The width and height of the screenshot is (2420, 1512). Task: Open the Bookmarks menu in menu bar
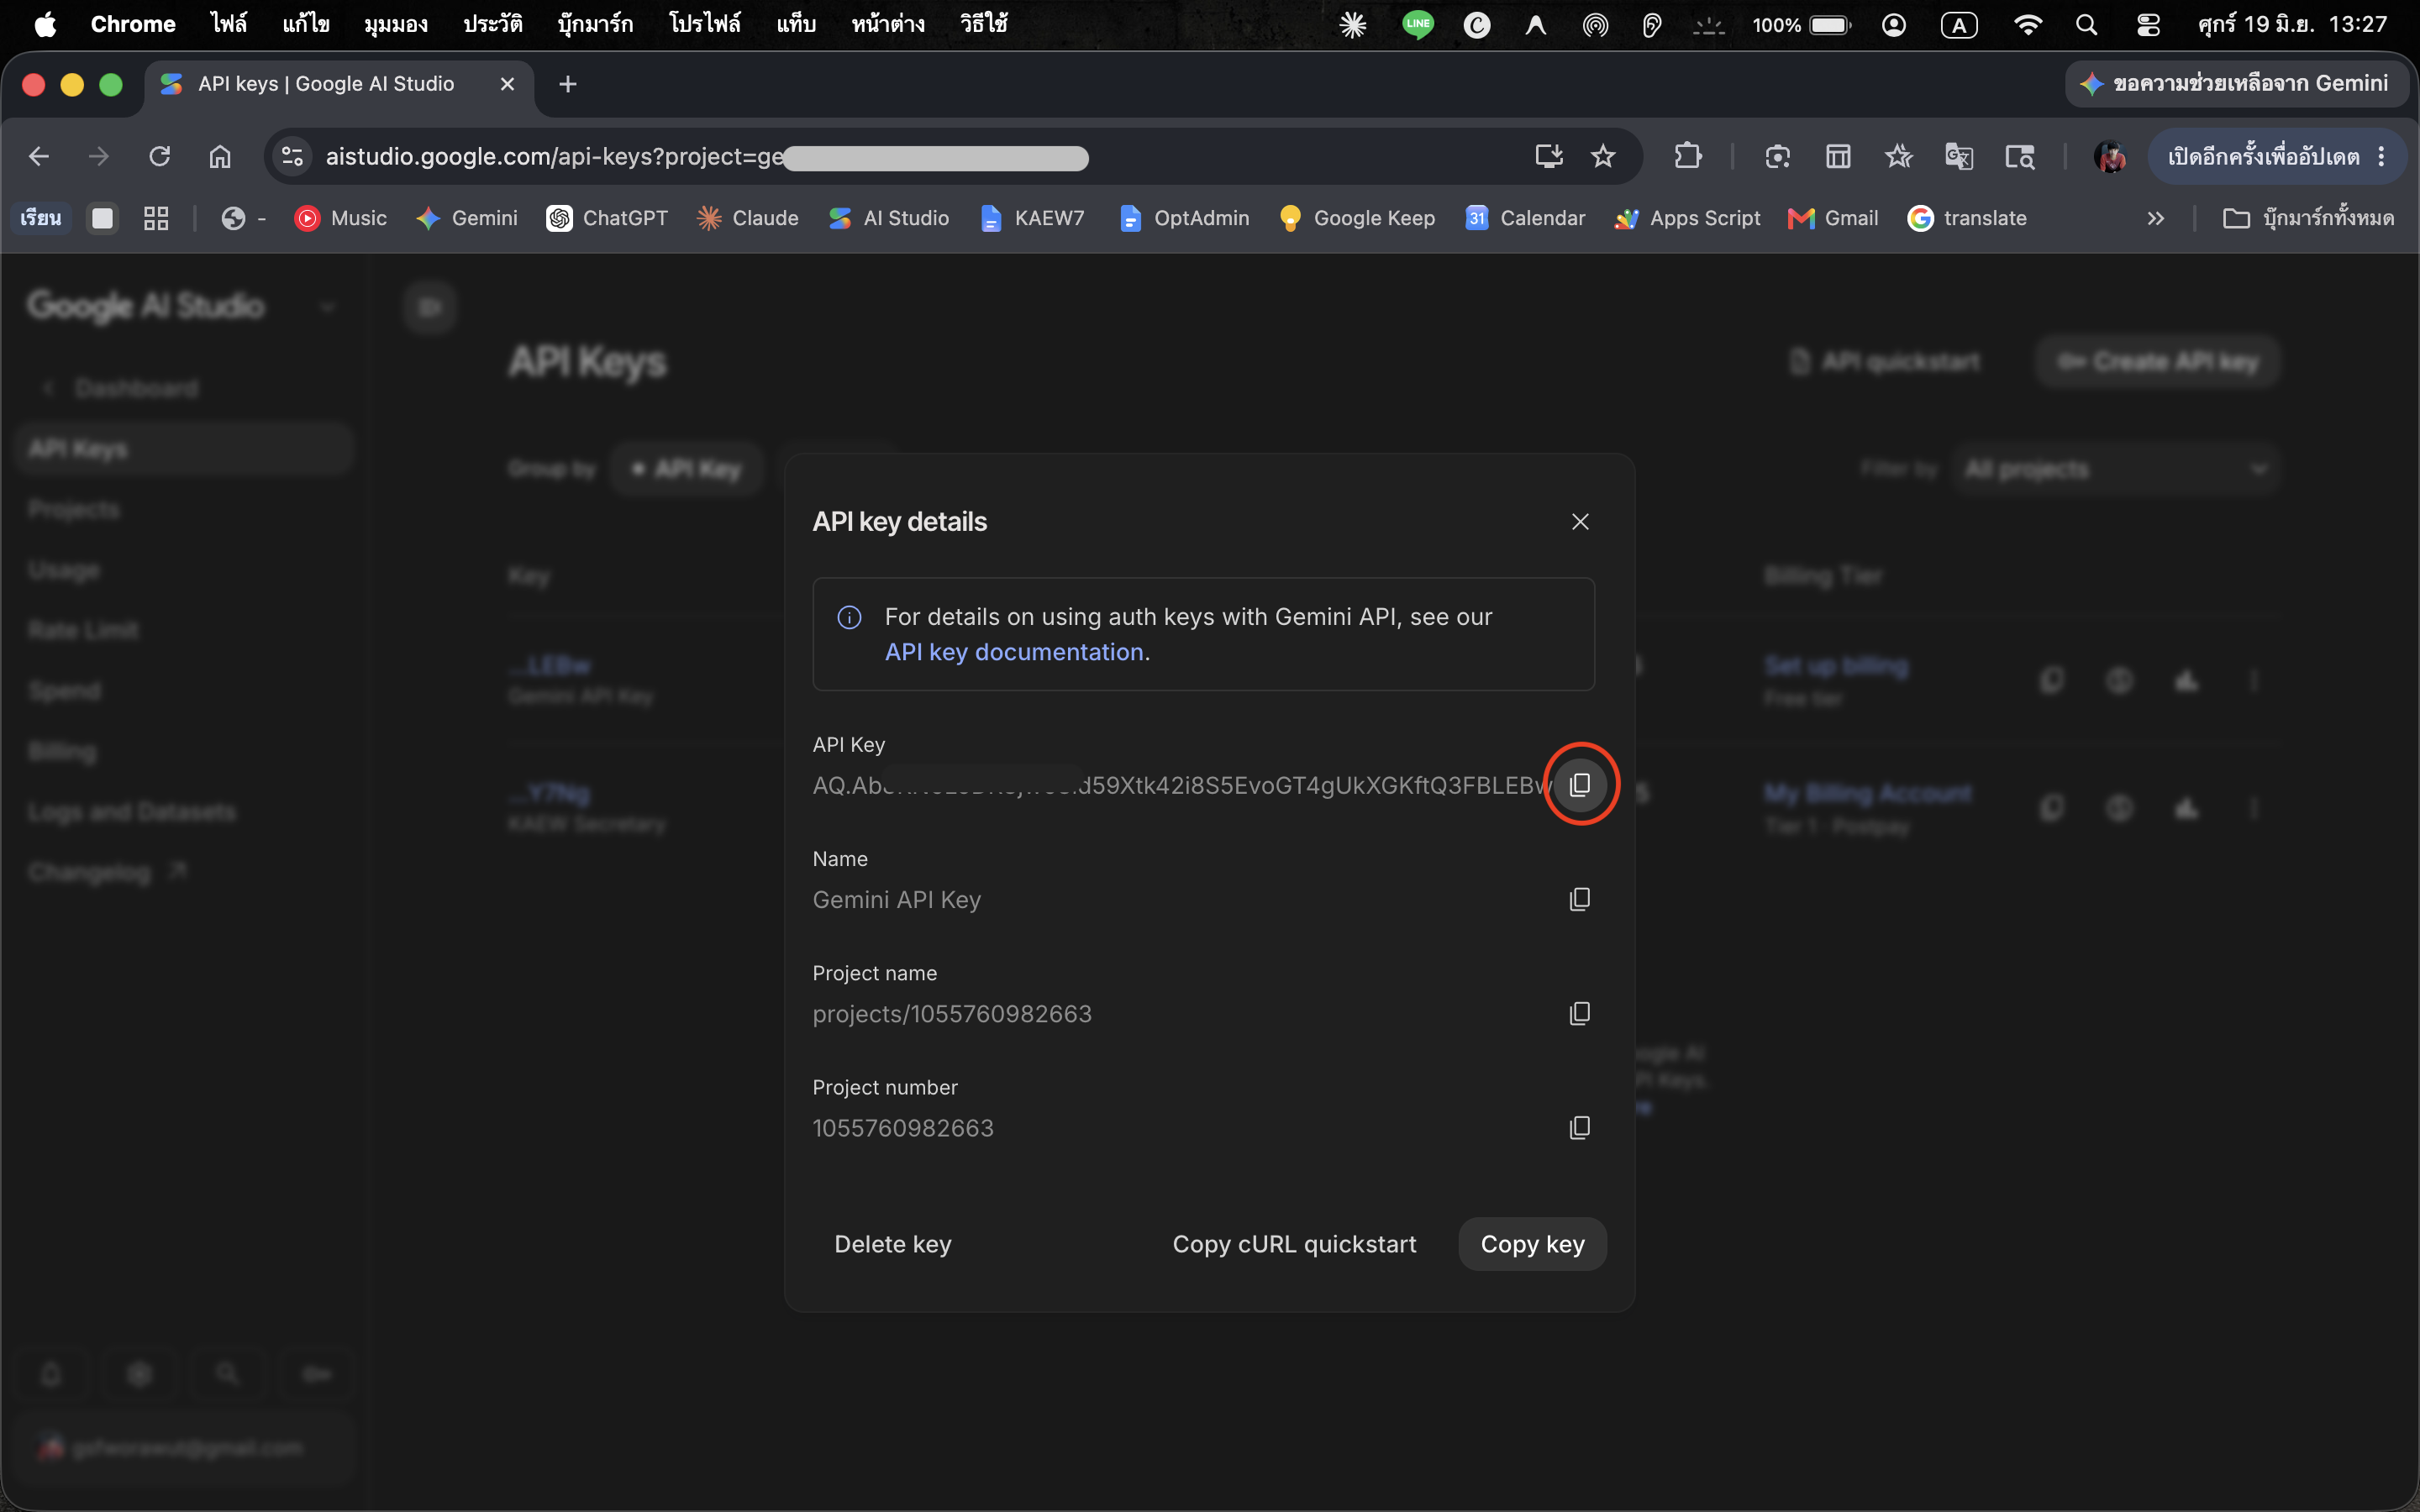595,25
